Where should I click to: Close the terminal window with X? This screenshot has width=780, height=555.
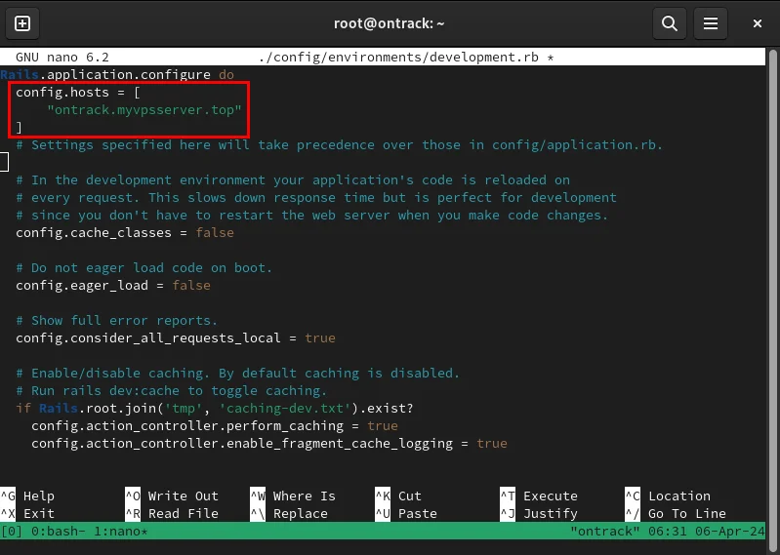point(758,23)
